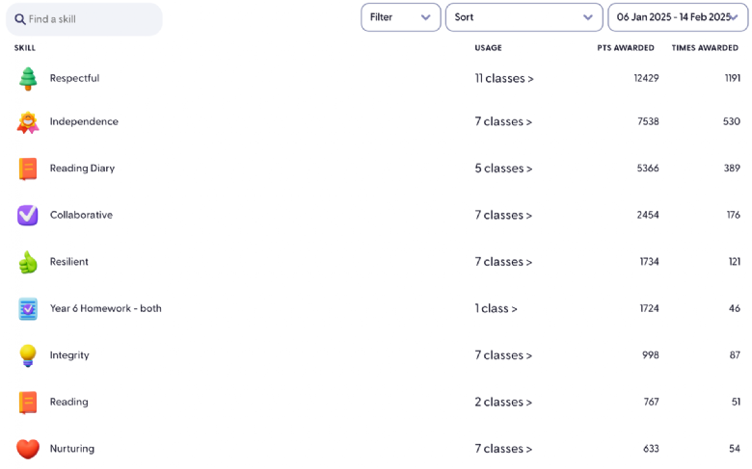Click the Year 6 Homework checklist icon
This screenshot has height=469, width=752.
click(x=28, y=308)
